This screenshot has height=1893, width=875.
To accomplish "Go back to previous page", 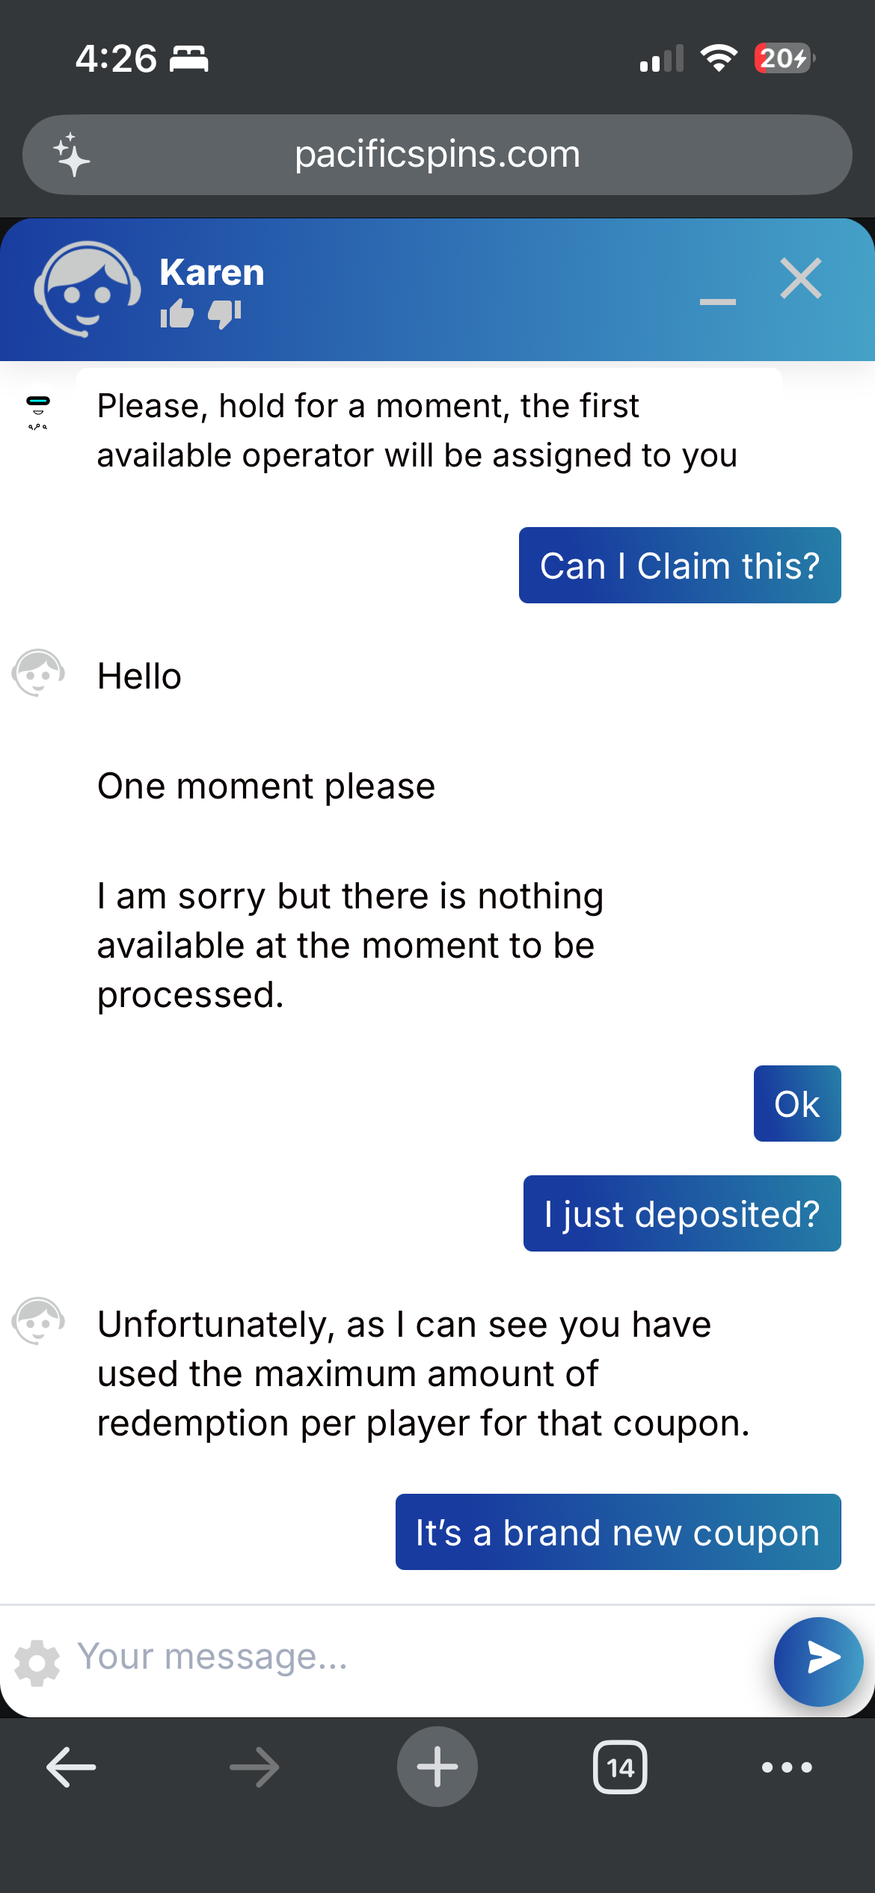I will (71, 1767).
